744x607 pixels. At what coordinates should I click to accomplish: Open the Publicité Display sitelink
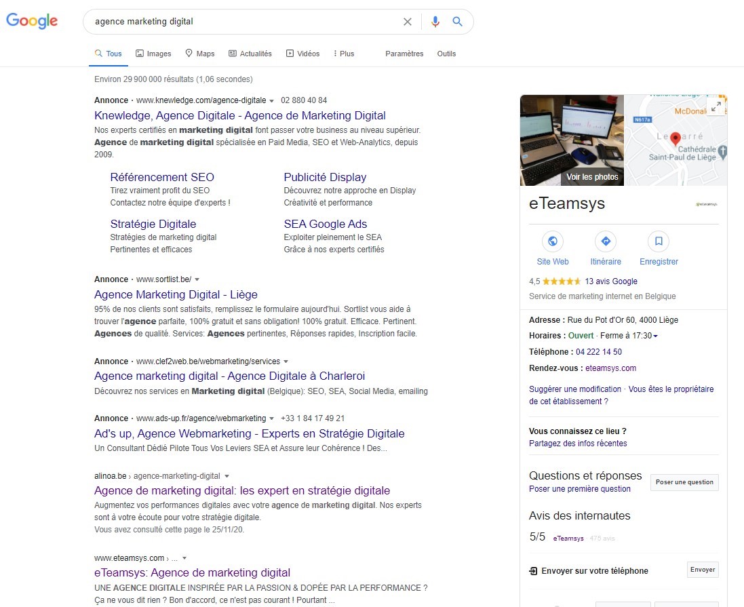pos(325,177)
